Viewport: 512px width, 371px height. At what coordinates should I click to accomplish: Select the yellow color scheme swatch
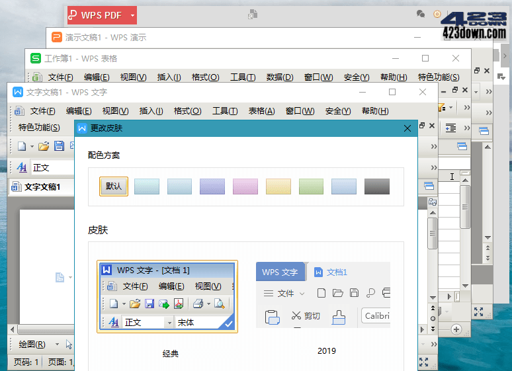[278, 186]
